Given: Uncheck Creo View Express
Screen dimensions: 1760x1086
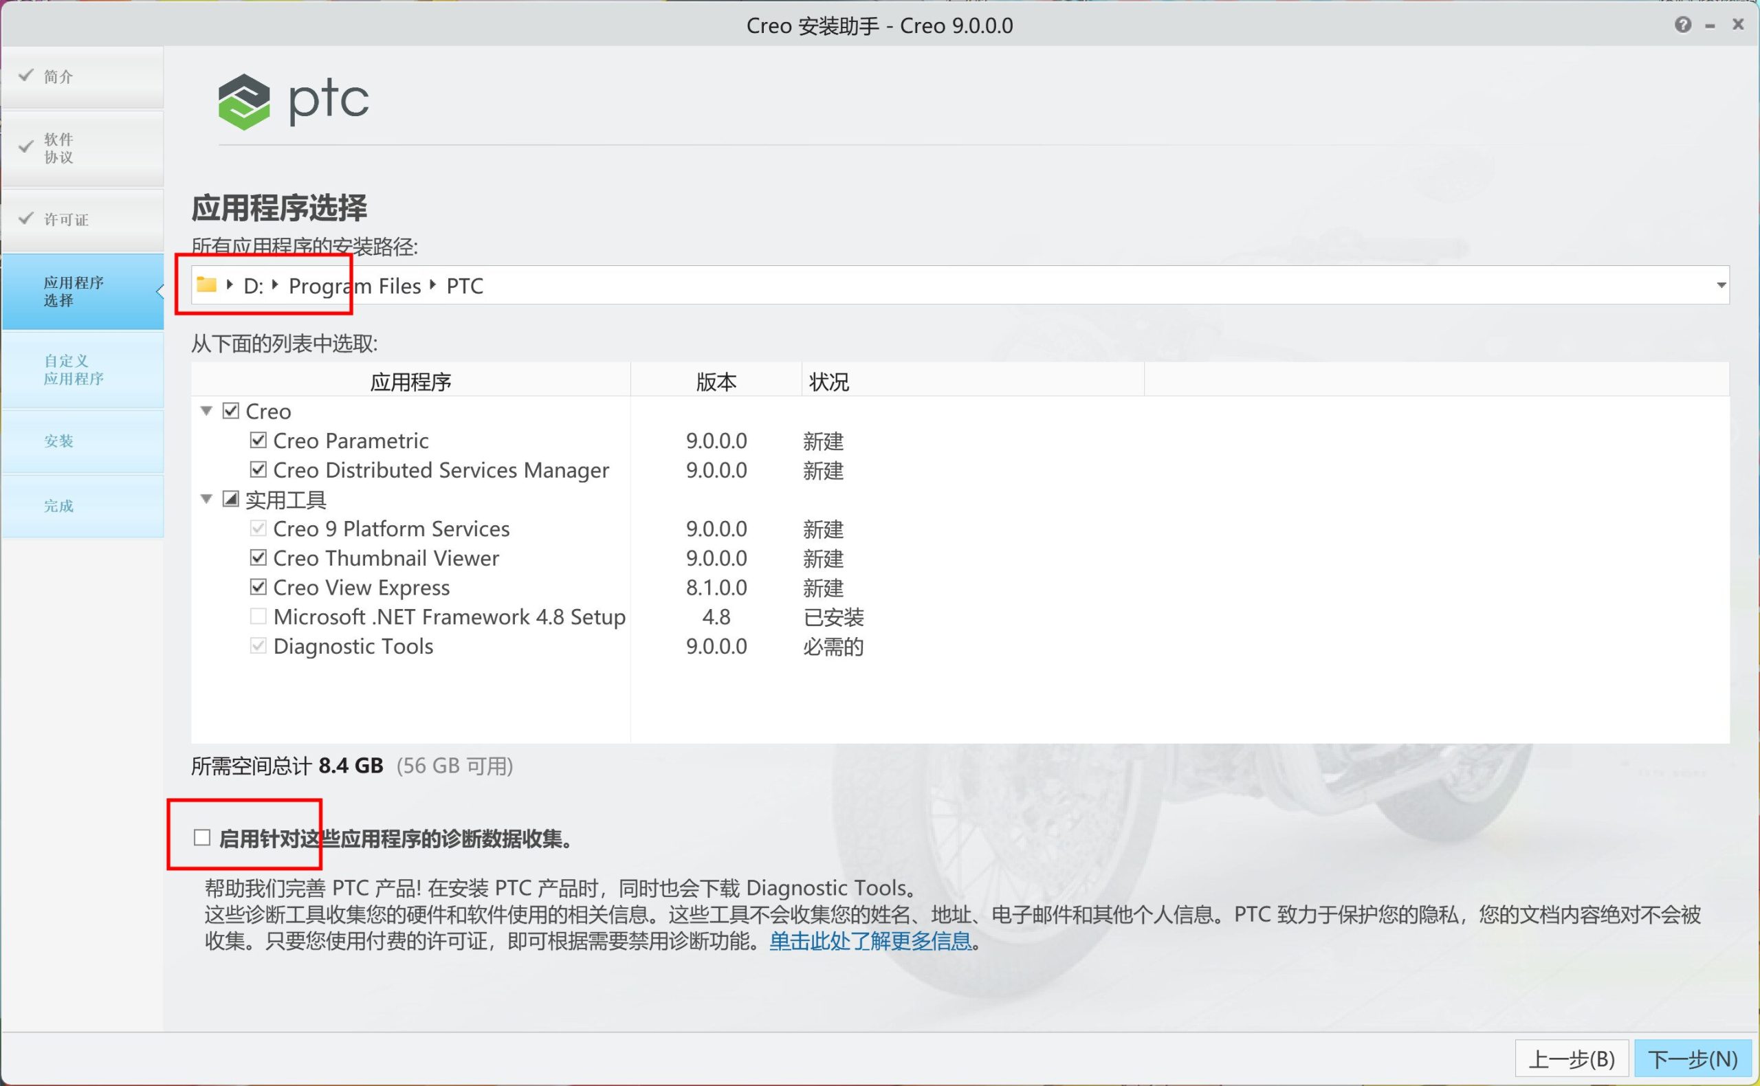Looking at the screenshot, I should click(258, 587).
